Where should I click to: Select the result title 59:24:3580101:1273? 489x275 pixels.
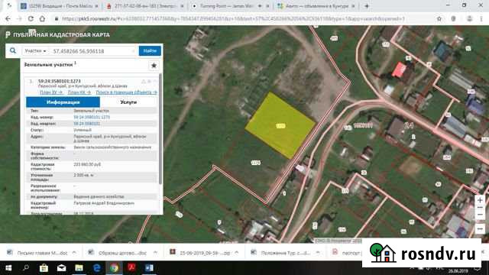pyautogui.click(x=60, y=81)
